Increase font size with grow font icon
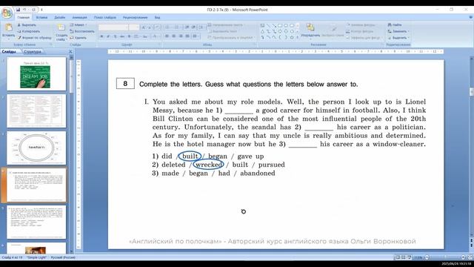This screenshot has height=267, width=474. pos(144,27)
